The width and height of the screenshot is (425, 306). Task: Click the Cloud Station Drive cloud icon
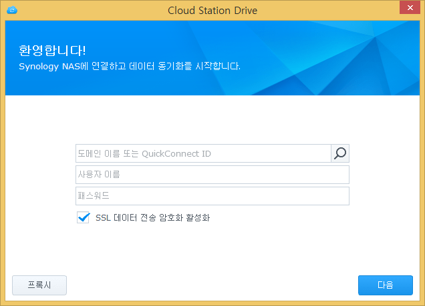[x=12, y=10]
